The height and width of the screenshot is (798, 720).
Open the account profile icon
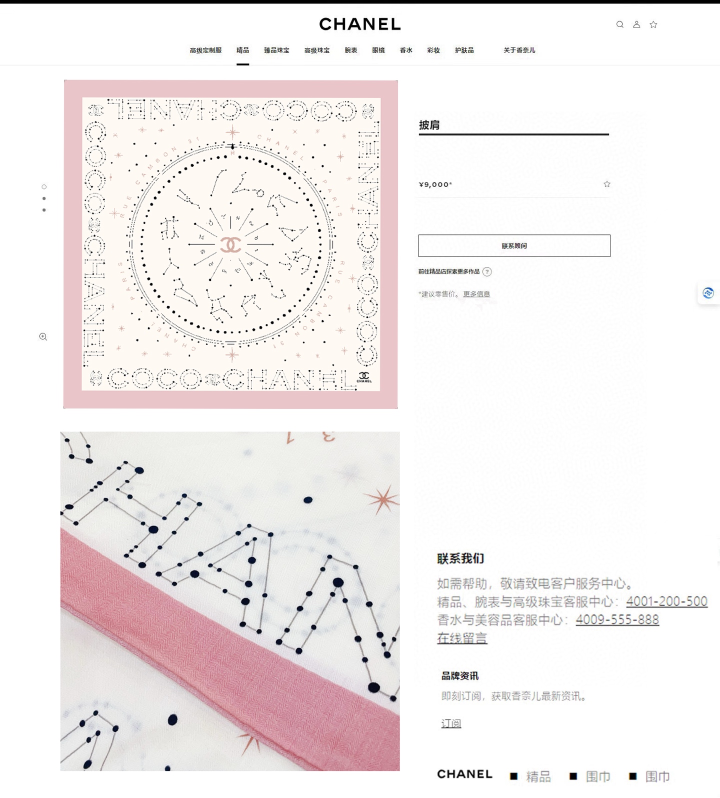[636, 24]
